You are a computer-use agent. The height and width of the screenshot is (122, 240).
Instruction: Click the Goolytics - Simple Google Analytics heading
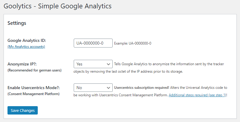[58, 6]
